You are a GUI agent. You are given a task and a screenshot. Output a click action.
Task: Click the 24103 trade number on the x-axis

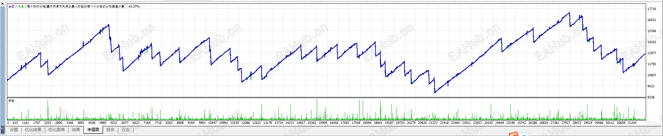pyautogui.click(x=489, y=123)
